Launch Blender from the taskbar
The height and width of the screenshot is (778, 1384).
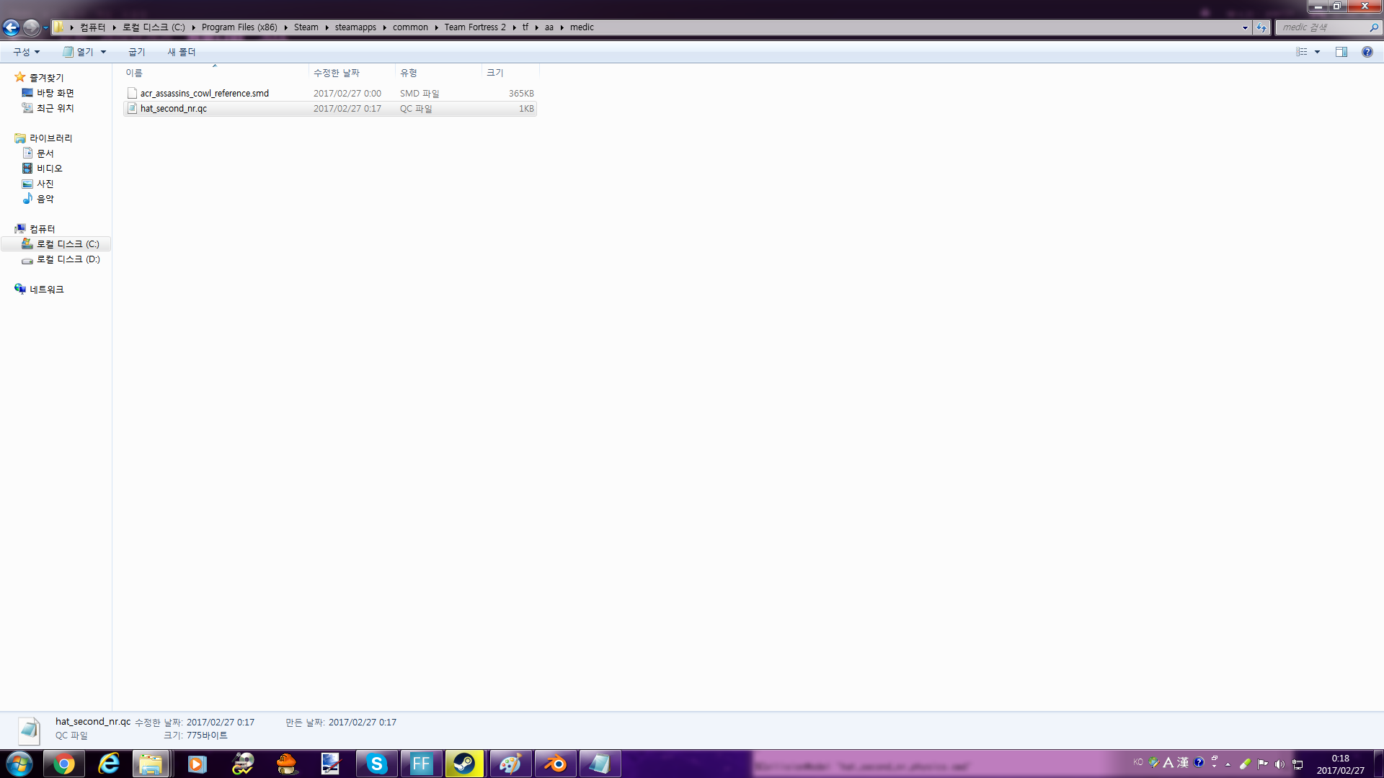(555, 764)
